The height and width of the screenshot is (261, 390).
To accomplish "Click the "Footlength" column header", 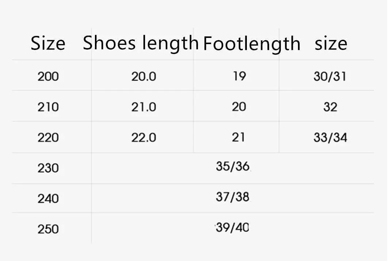I will pos(252,44).
